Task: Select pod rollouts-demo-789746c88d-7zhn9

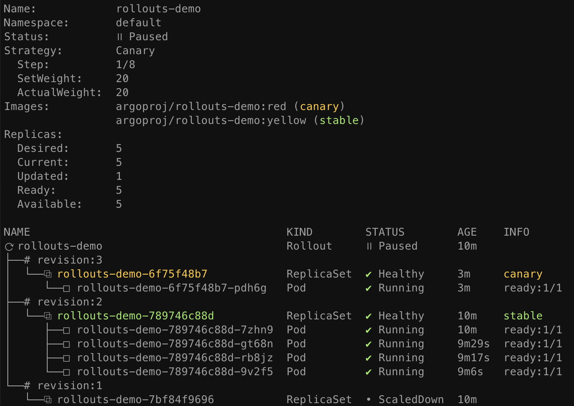Action: point(175,330)
